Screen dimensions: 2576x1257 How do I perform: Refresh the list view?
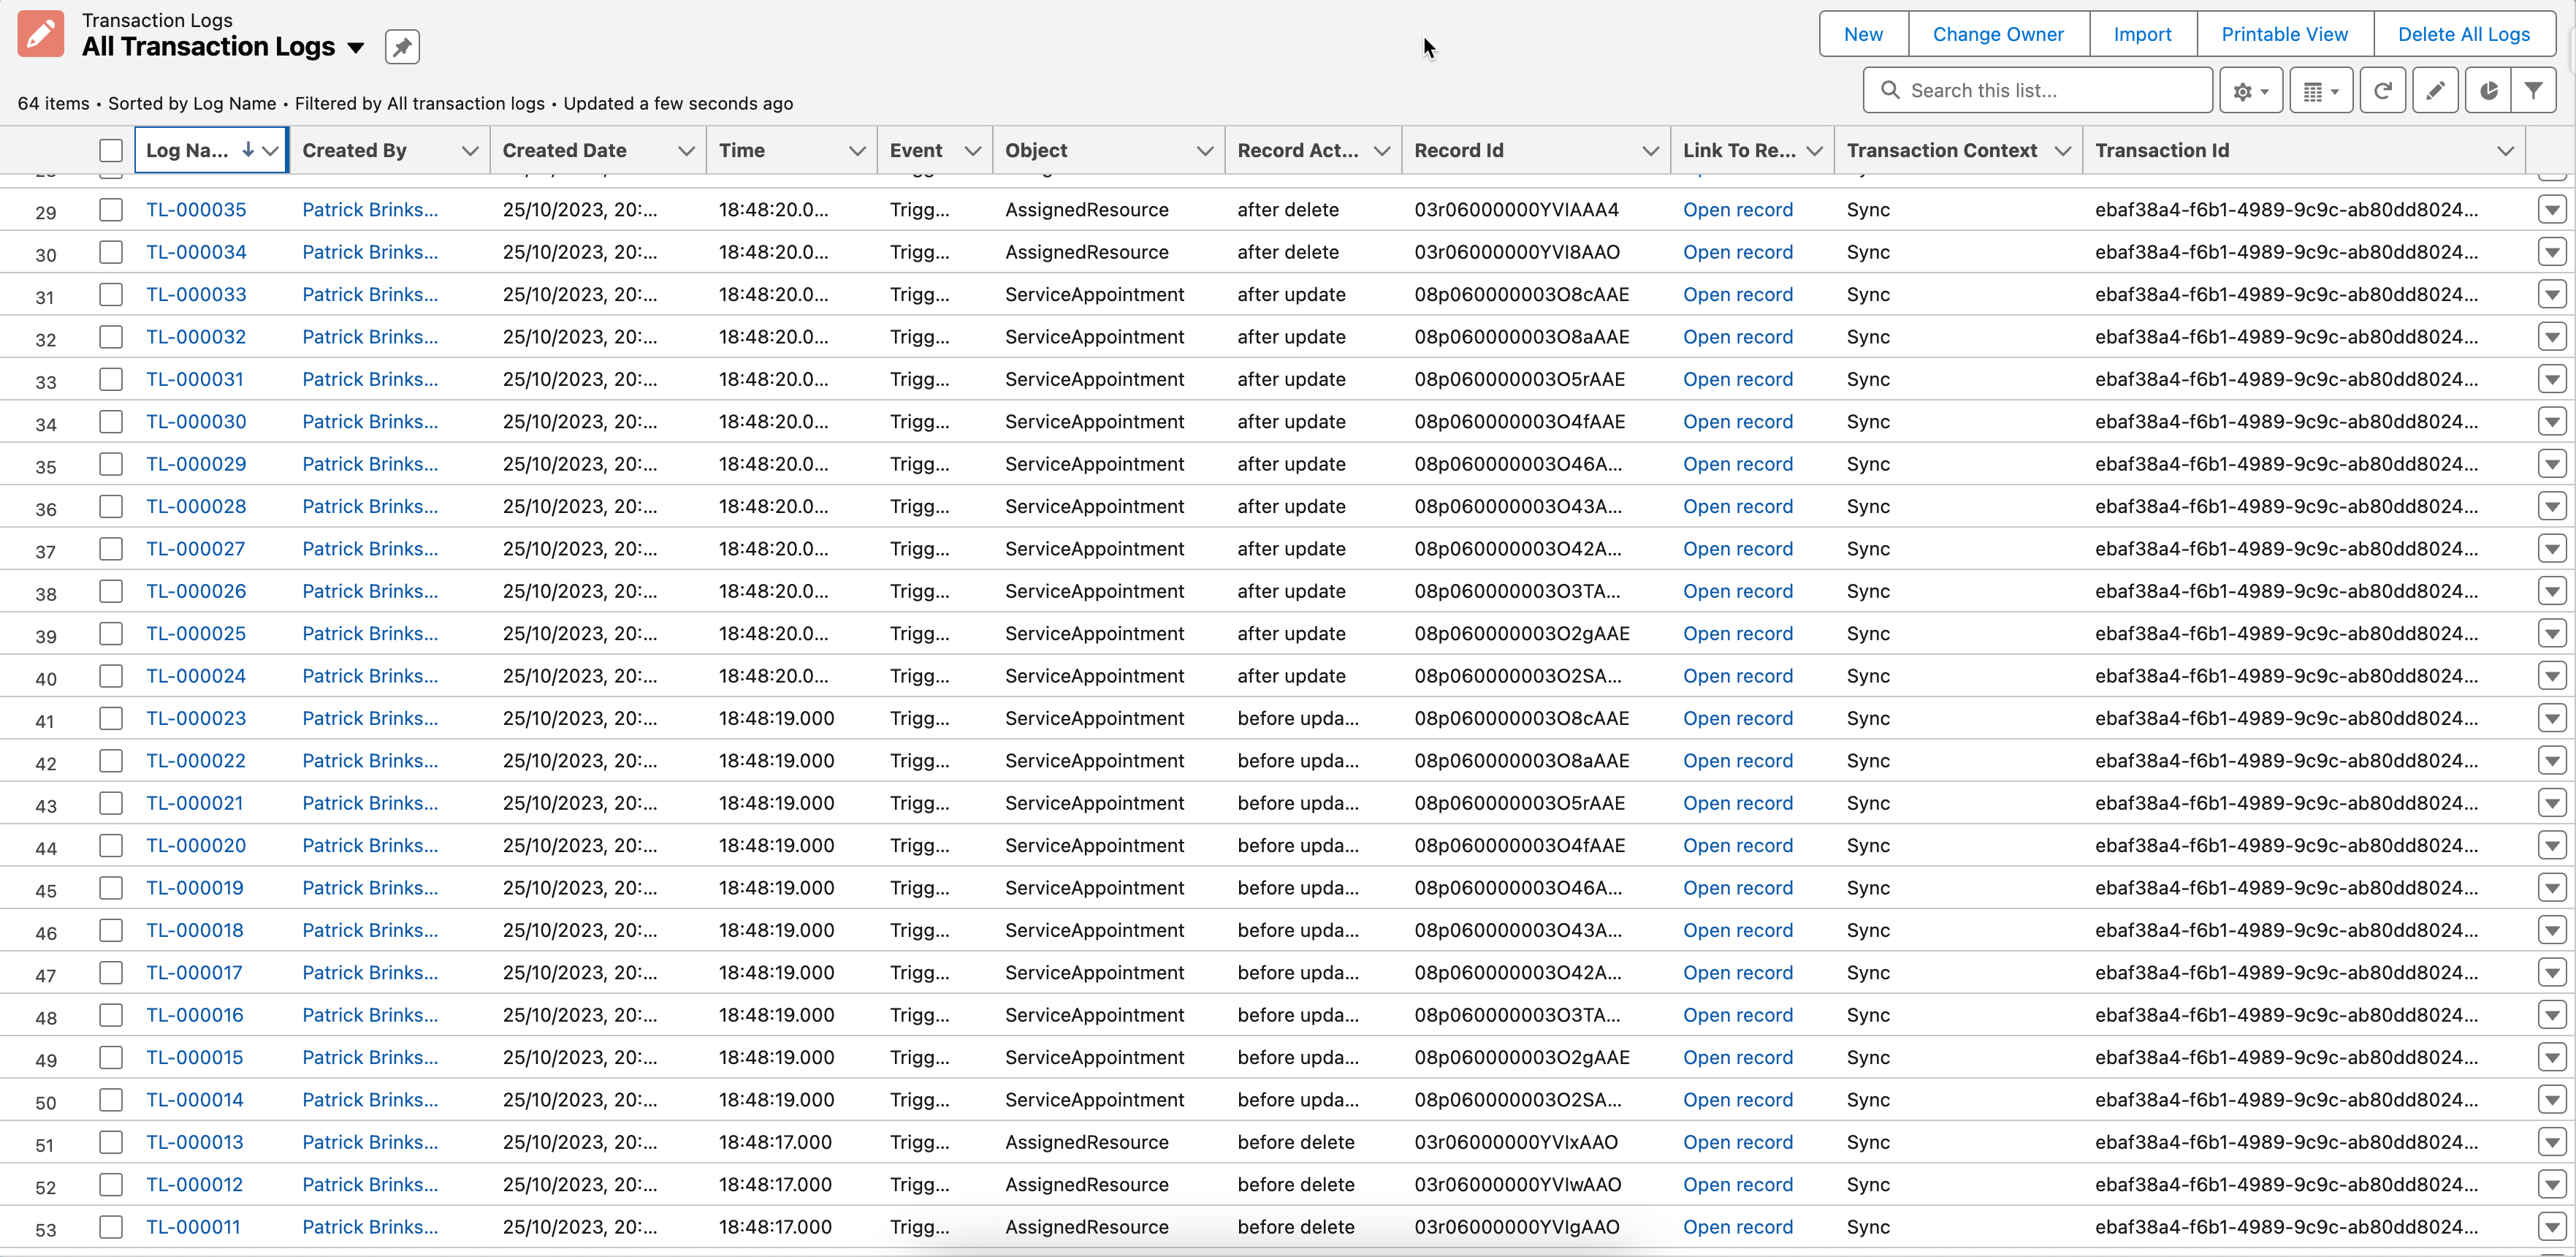2383,90
